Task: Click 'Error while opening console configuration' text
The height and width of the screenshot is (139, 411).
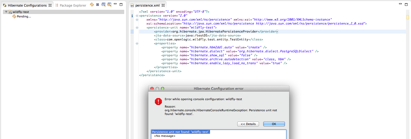Action: point(203,99)
